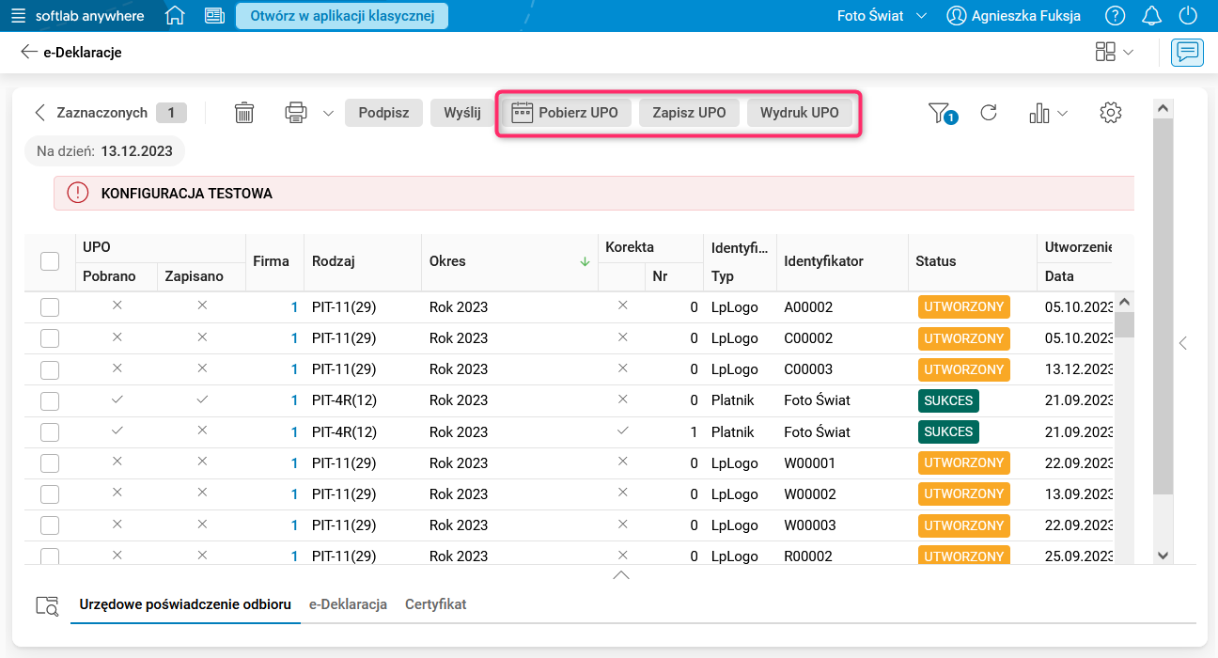Screen dimensions: 1218x658
Task: Check the PIT-4R(12) correction row with Nr 1
Action: point(50,432)
